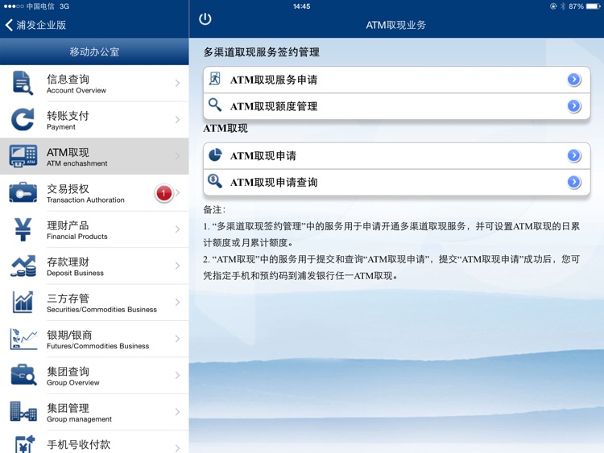Click the 集团查询 briefcase search icon
This screenshot has width=604, height=453.
23,375
